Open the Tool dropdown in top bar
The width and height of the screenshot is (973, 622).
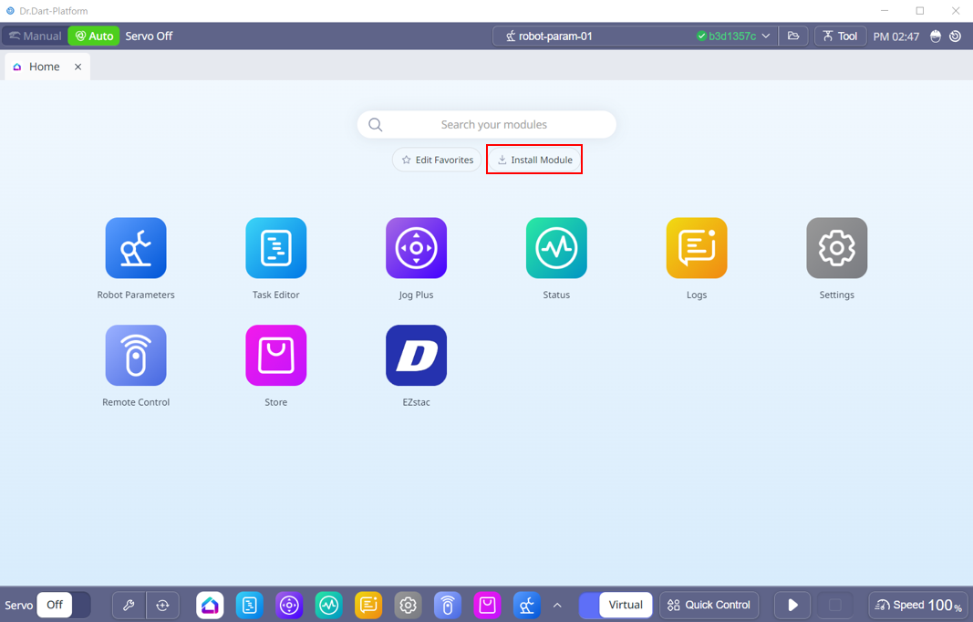point(839,36)
